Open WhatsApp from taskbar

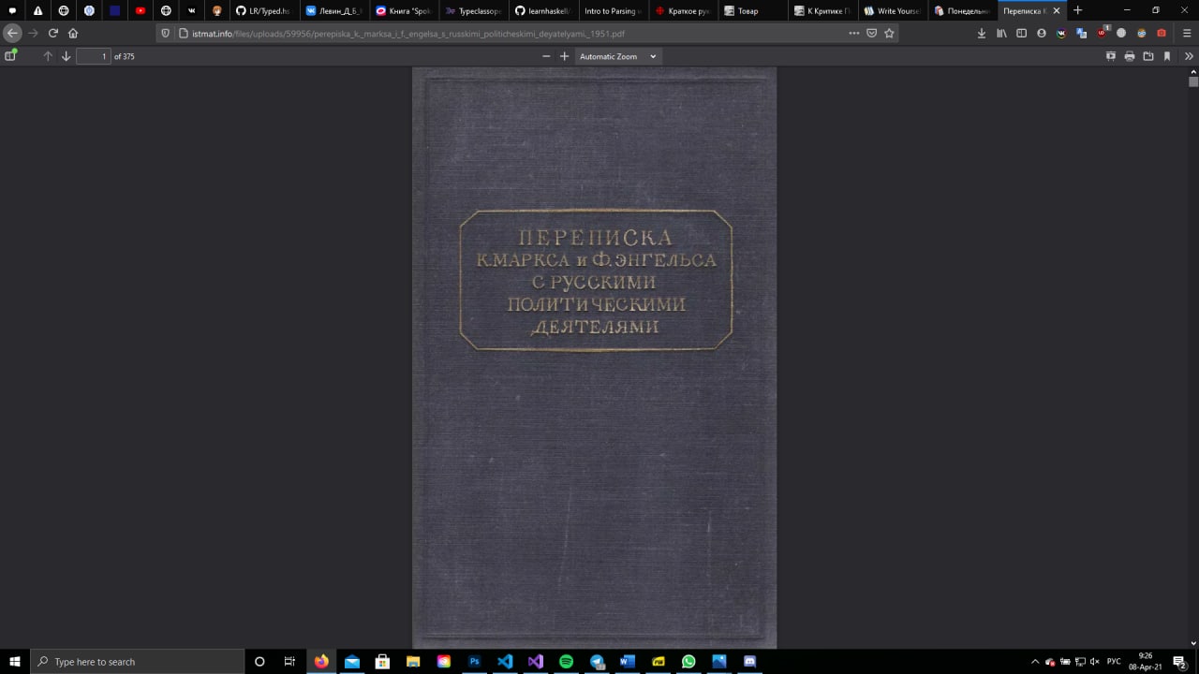[688, 661]
